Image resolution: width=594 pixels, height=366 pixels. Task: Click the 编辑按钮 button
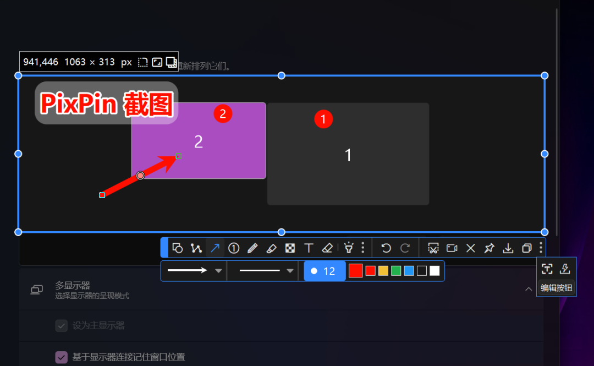(x=556, y=287)
